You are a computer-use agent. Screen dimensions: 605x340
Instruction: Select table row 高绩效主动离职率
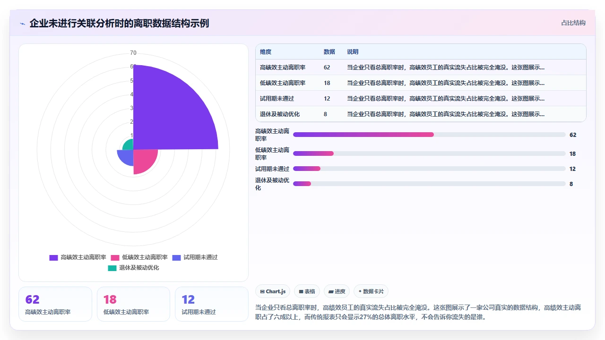click(421, 67)
